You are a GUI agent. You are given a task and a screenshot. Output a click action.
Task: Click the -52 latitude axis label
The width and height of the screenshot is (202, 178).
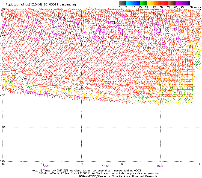pyautogui.click(x=2, y=36)
